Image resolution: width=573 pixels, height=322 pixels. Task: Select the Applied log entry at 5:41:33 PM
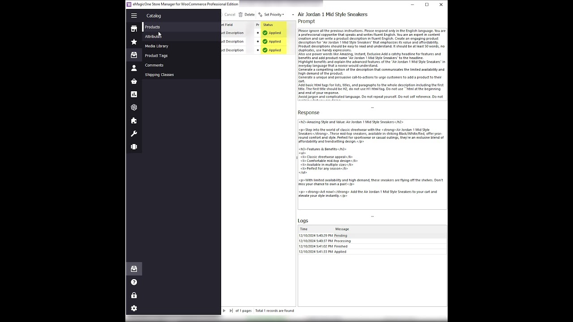pyautogui.click(x=372, y=252)
